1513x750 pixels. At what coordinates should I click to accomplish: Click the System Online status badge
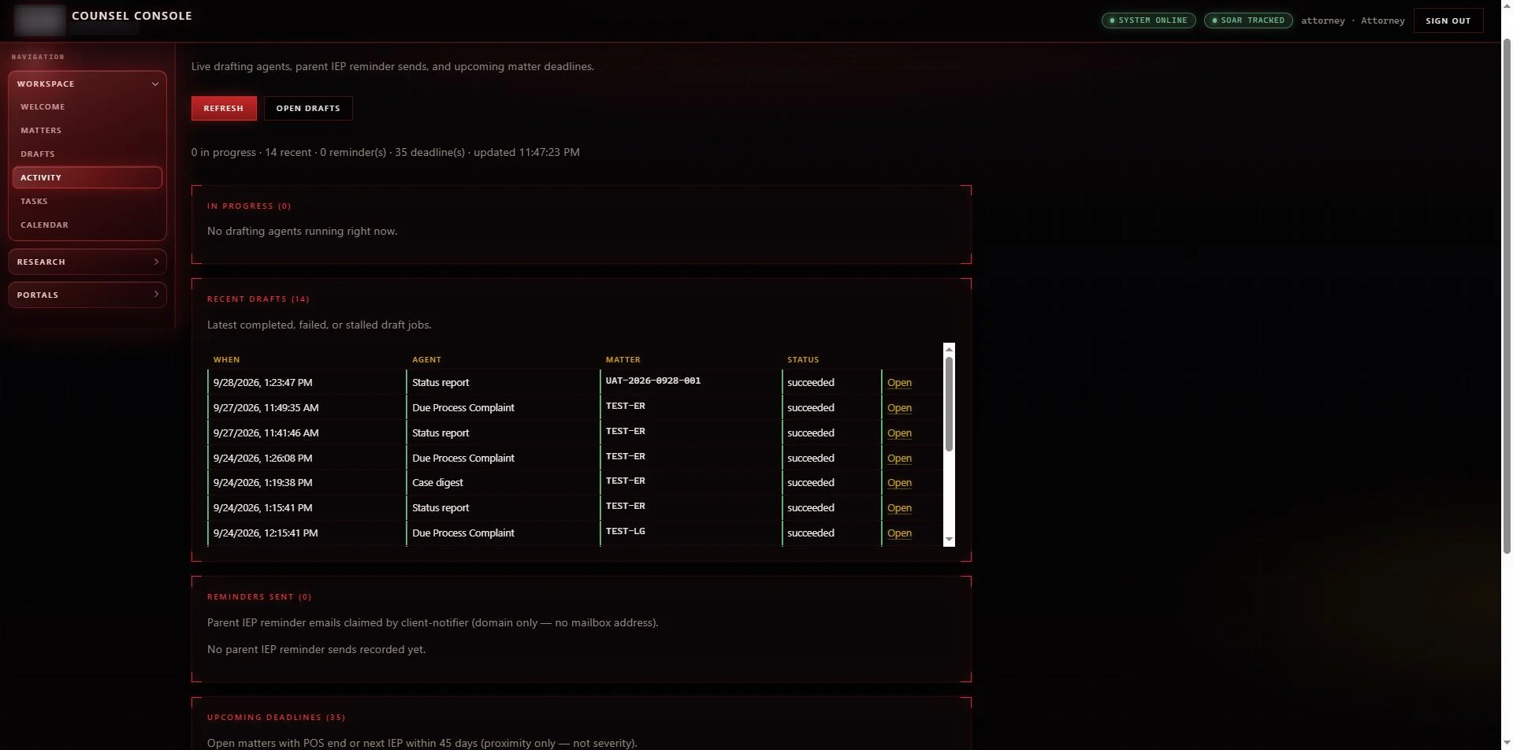tap(1148, 20)
